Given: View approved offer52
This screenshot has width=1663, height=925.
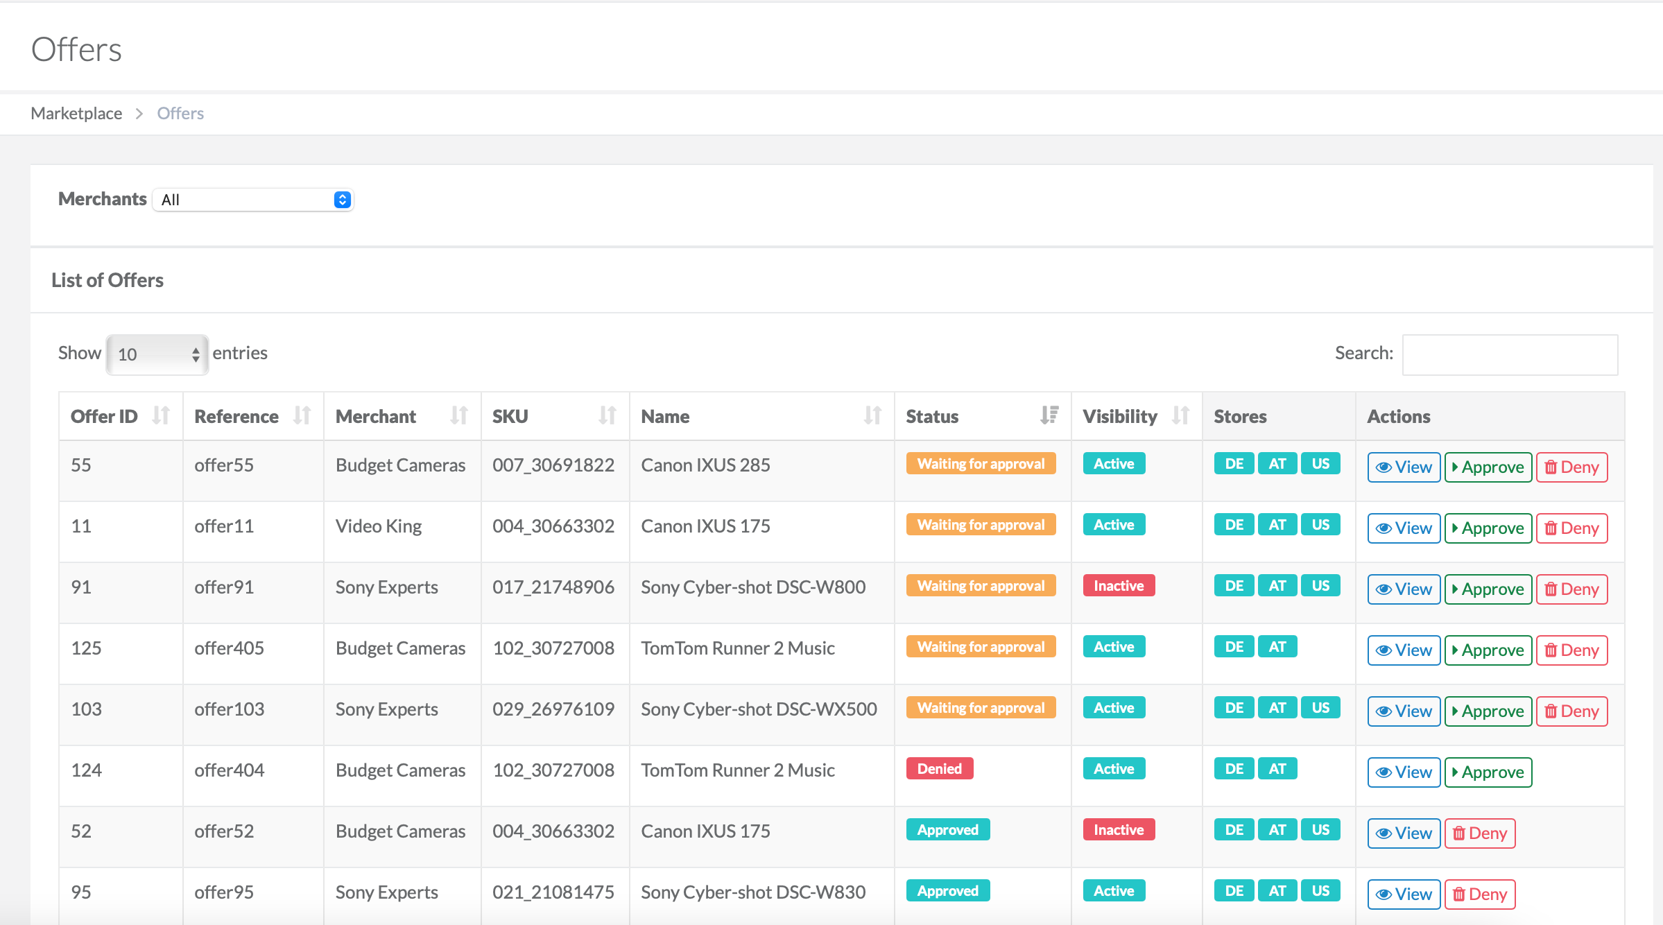Looking at the screenshot, I should point(1404,833).
